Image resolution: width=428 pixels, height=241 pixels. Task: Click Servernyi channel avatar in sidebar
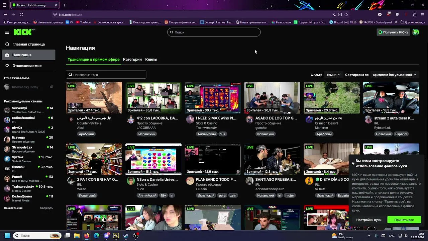click(x=7, y=110)
